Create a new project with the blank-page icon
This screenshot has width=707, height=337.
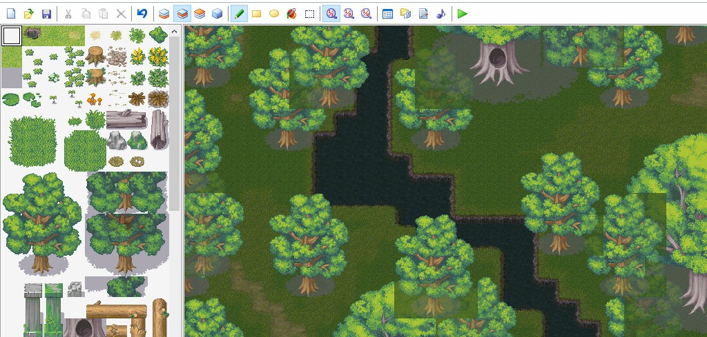pyautogui.click(x=11, y=14)
